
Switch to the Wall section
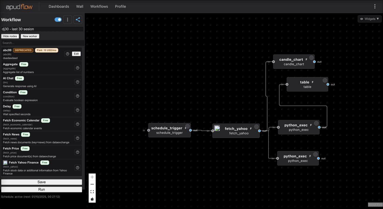79,6
